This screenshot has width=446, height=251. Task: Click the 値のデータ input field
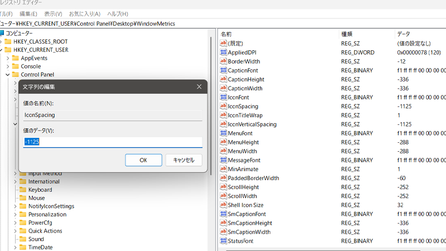113,142
